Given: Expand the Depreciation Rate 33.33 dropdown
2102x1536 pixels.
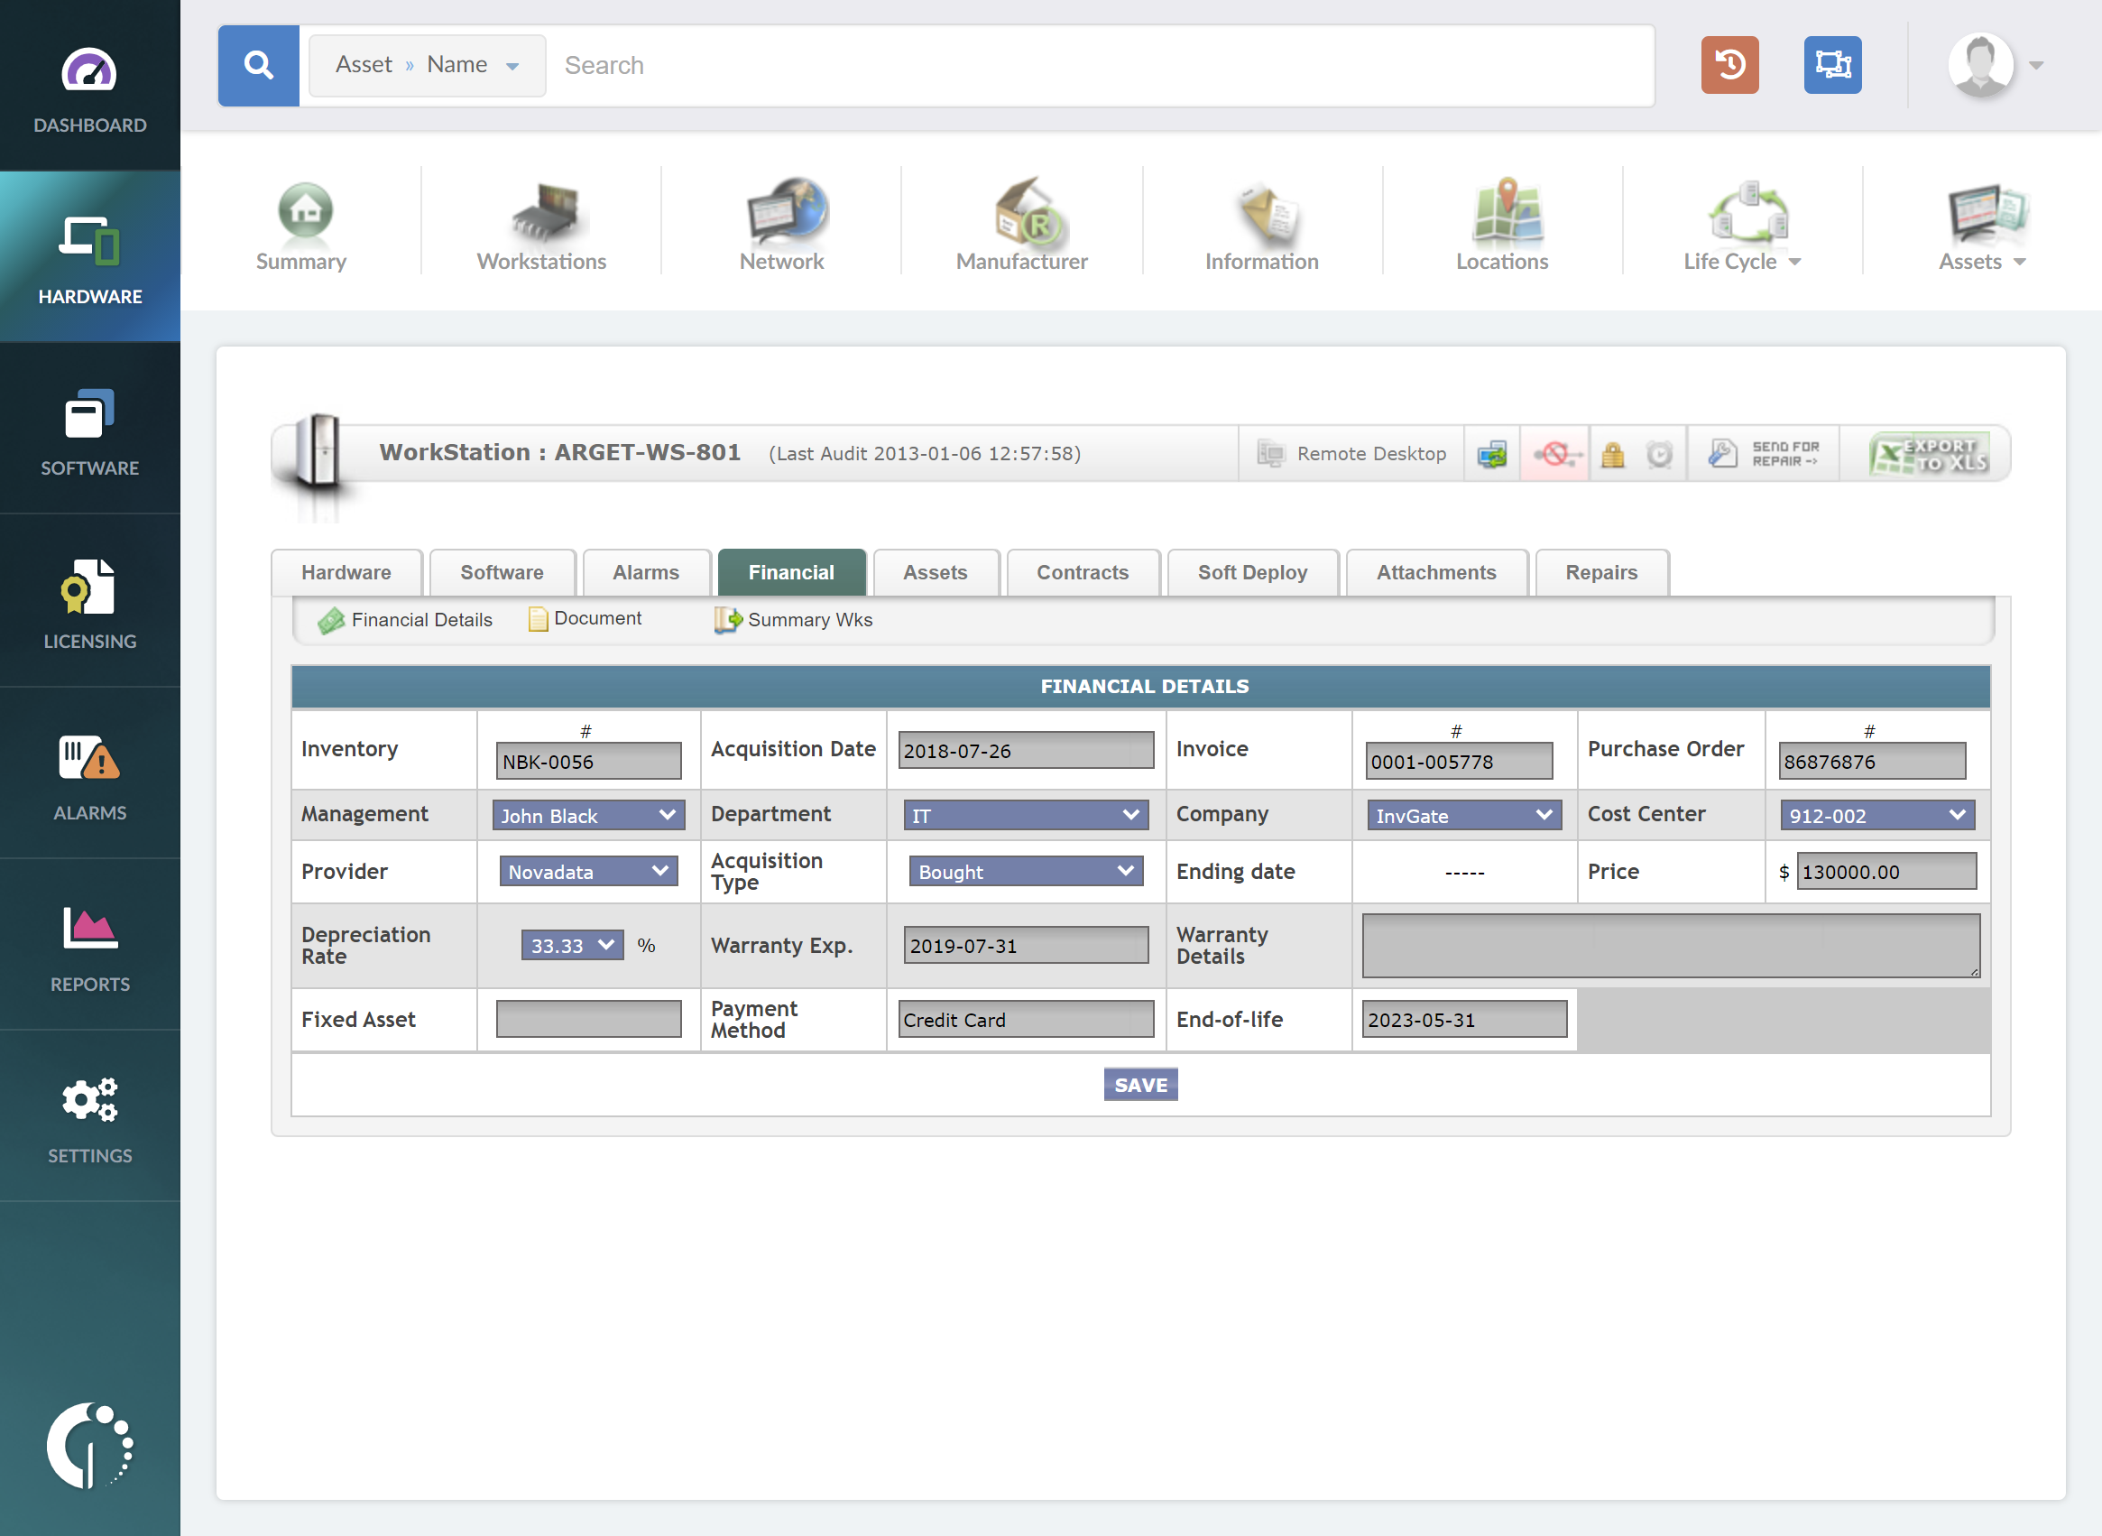Looking at the screenshot, I should tap(571, 946).
